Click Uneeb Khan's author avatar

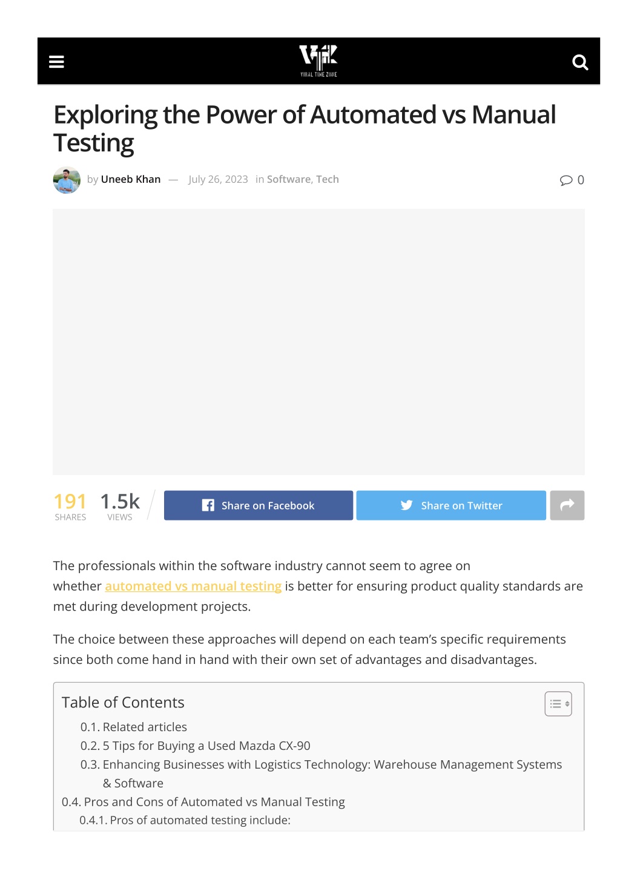(67, 180)
